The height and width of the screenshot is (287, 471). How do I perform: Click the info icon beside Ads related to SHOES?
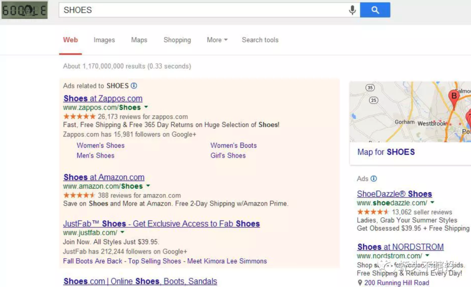click(134, 86)
